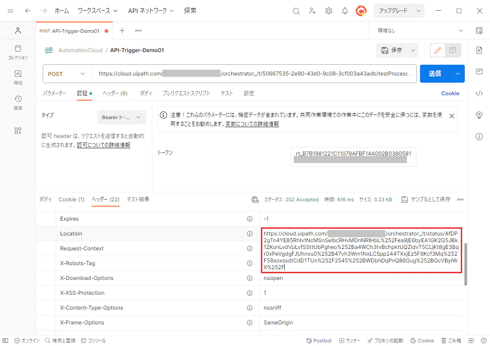The image size is (490, 346).
Task: Open the request Tests tab
Action: pos(227,93)
